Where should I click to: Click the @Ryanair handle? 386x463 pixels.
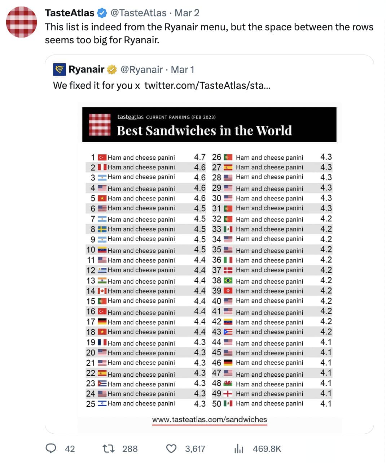pos(142,69)
